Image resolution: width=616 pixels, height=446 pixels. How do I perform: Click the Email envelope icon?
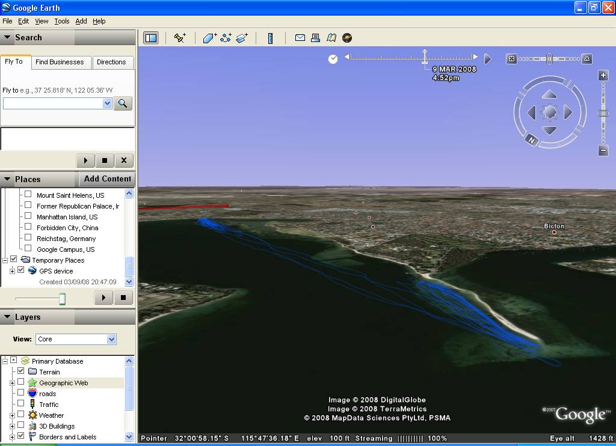(300, 38)
